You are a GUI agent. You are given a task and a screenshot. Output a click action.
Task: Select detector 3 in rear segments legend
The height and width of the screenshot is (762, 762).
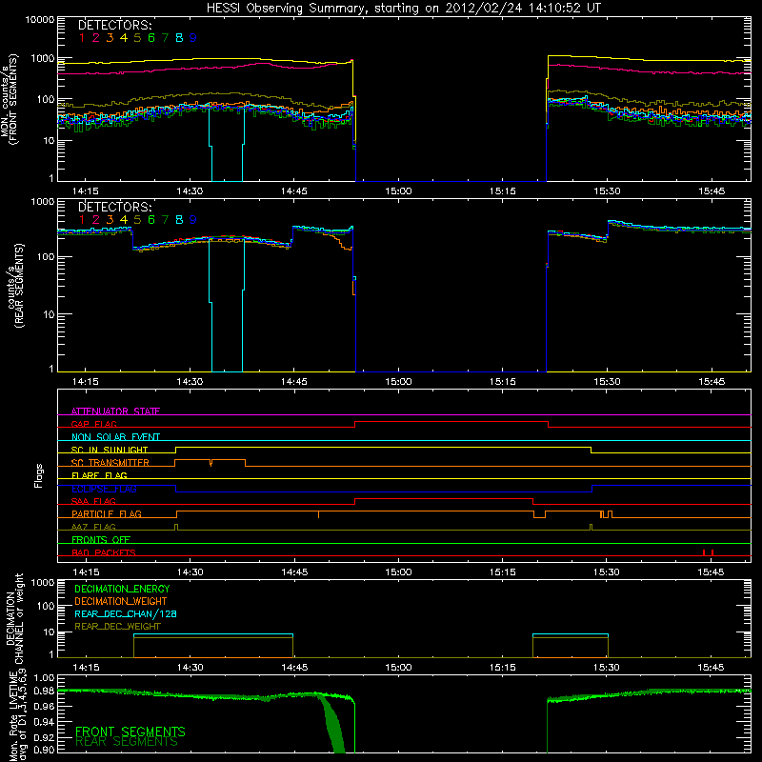[110, 220]
